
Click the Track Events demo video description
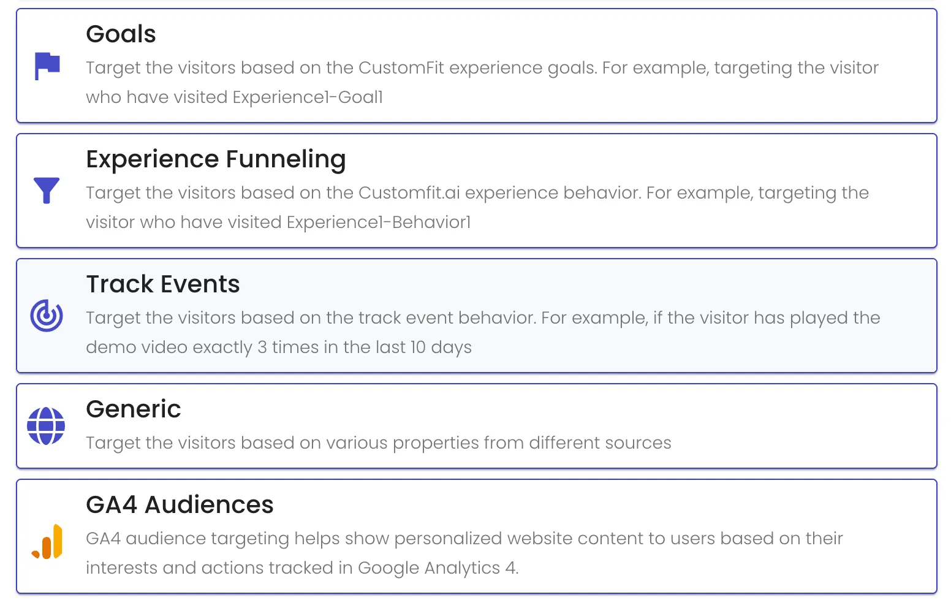[483, 332]
